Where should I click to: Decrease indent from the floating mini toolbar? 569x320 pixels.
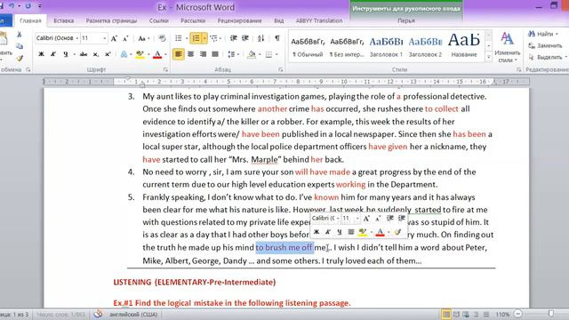click(390, 219)
